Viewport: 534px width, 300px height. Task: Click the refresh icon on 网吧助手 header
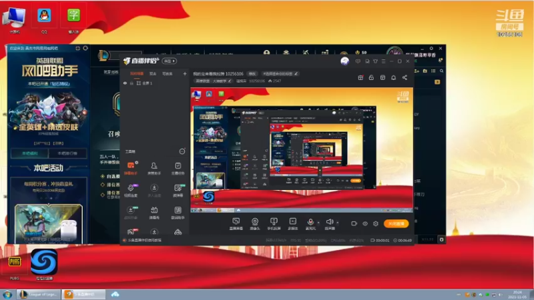pos(85,48)
